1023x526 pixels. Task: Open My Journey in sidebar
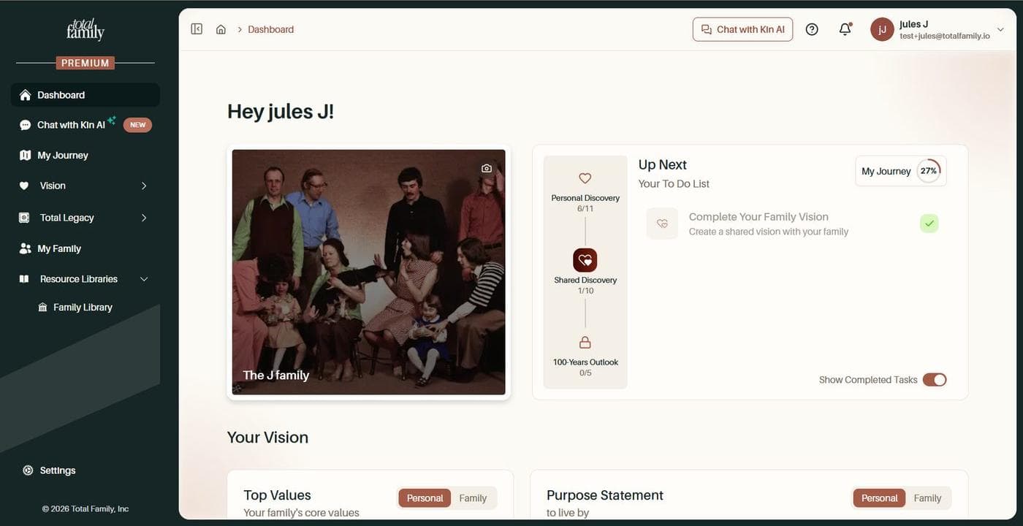click(85, 155)
